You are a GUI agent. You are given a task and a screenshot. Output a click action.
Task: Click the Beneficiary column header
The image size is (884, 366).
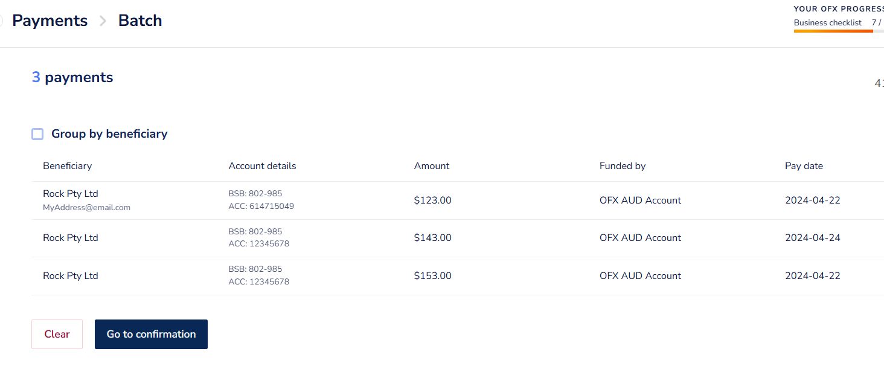tap(67, 165)
